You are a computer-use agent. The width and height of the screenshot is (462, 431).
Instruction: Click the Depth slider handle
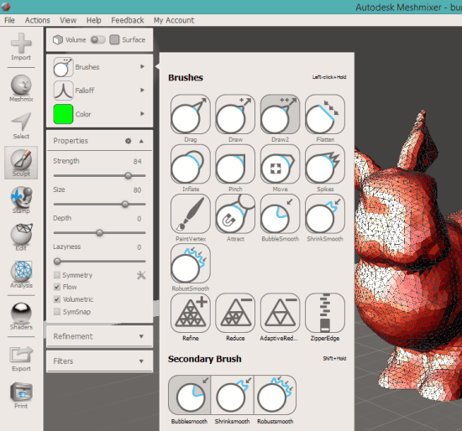(x=100, y=233)
